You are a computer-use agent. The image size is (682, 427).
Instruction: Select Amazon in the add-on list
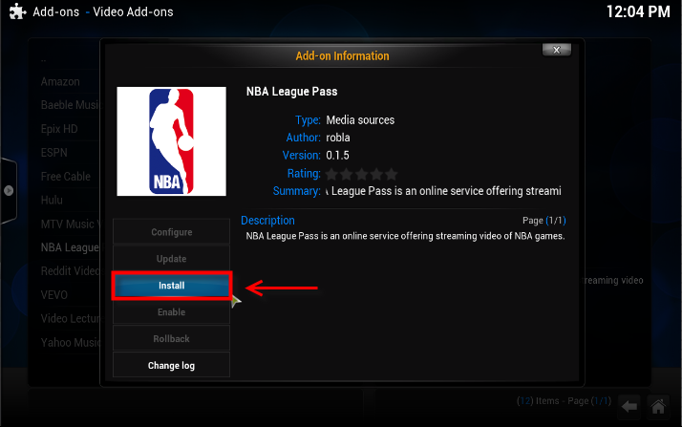click(60, 82)
